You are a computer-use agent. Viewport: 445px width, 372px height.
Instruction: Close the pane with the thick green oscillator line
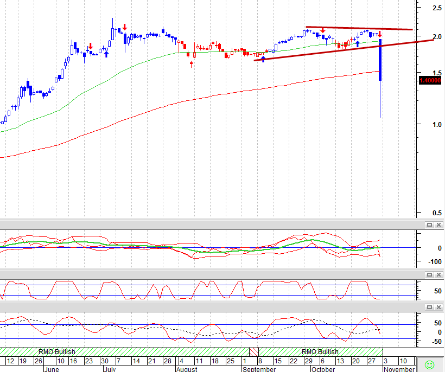pos(438,225)
